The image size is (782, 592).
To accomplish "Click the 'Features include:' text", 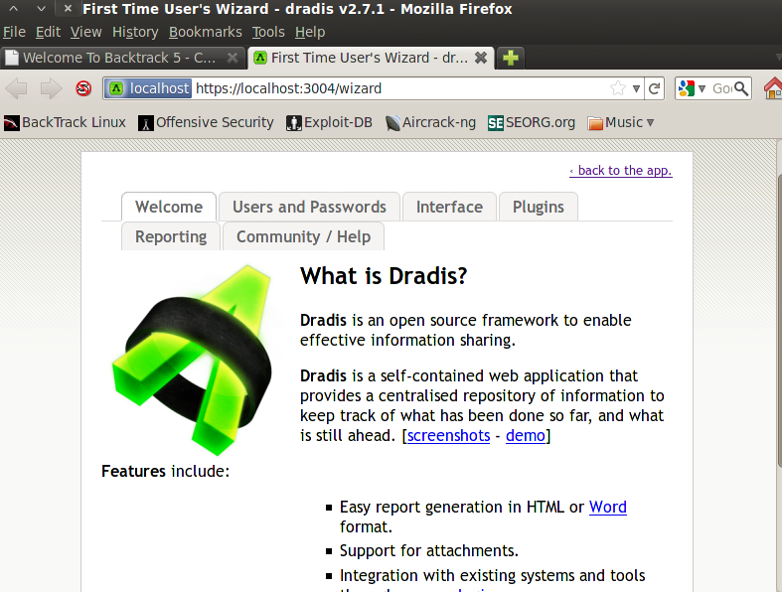I will click(165, 471).
